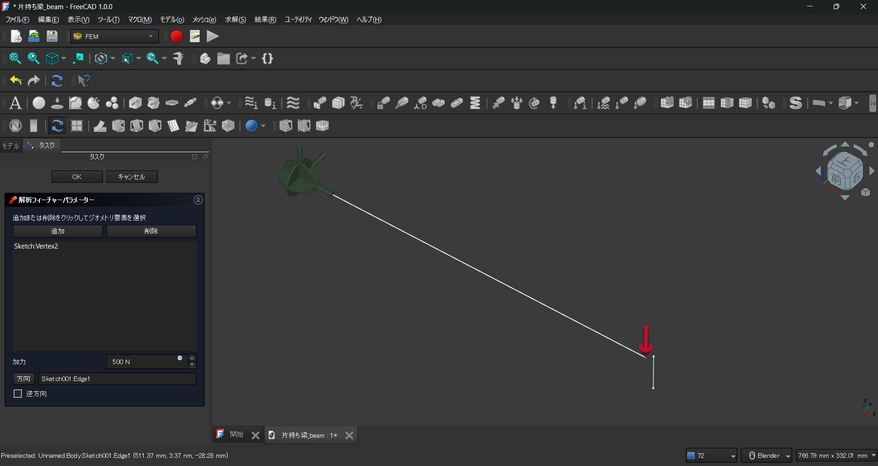Click the centrifugal load rotation icon
878x466 pixels.
pos(535,103)
